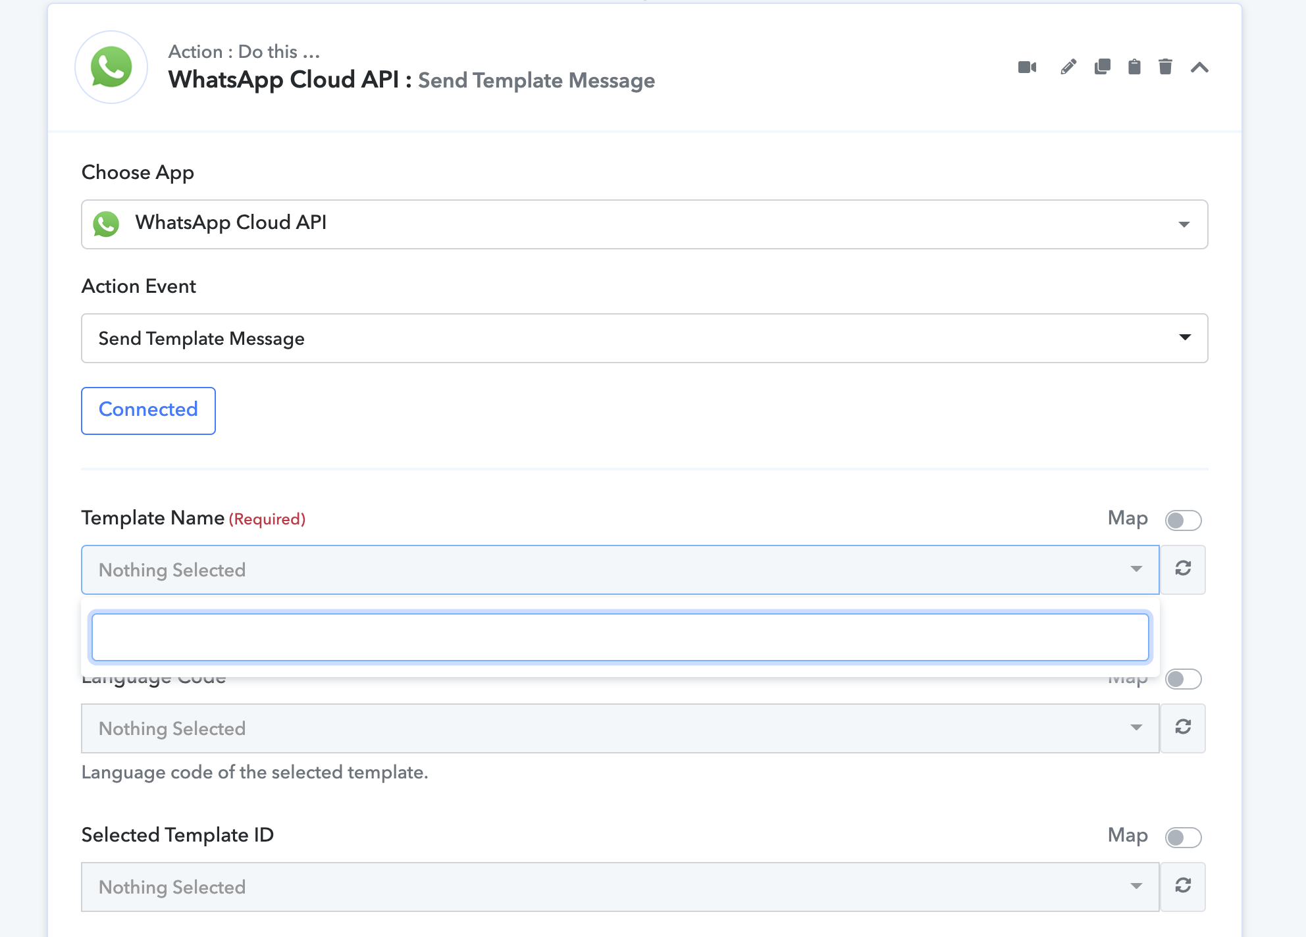Click the pencil edit icon
Screen dimensions: 1306x937
point(1068,67)
